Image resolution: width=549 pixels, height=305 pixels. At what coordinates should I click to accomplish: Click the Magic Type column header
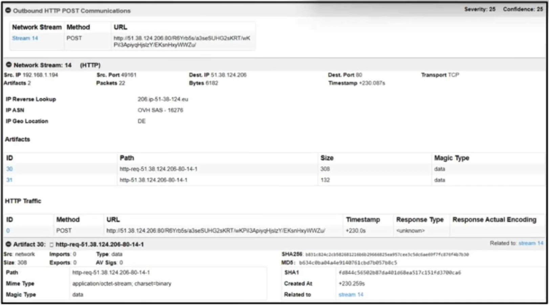452,158
